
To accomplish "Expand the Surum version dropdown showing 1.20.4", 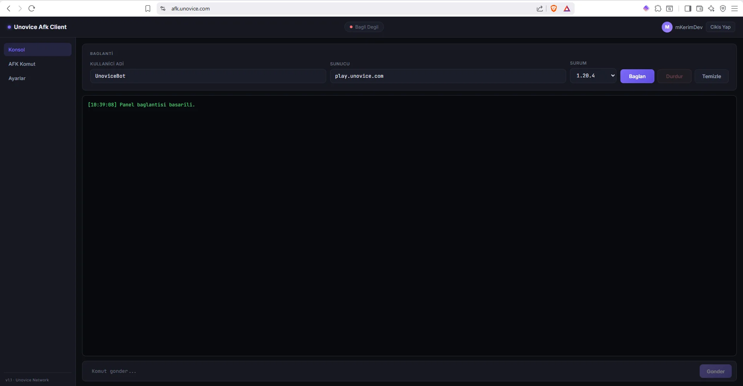I will [x=593, y=76].
